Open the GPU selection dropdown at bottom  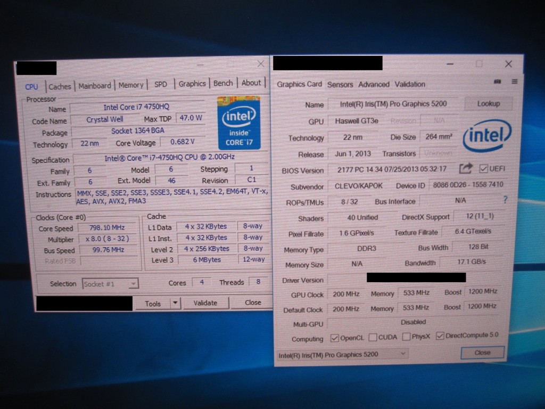pyautogui.click(x=342, y=355)
